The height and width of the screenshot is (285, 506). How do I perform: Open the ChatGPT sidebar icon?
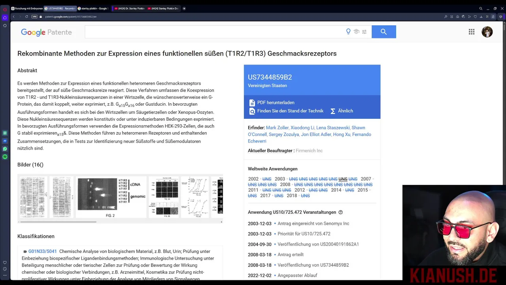[5, 133]
